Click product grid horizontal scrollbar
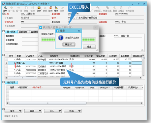This screenshot has width=151, height=123. pyautogui.click(x=22, y=78)
